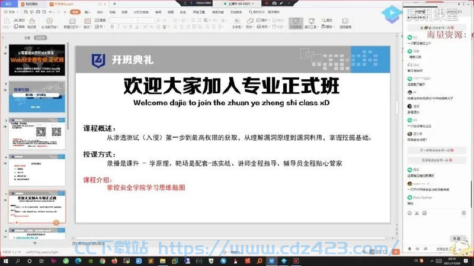Click the Shapes (形状) icon
The height and width of the screenshot is (266, 474).
(x=249, y=21)
